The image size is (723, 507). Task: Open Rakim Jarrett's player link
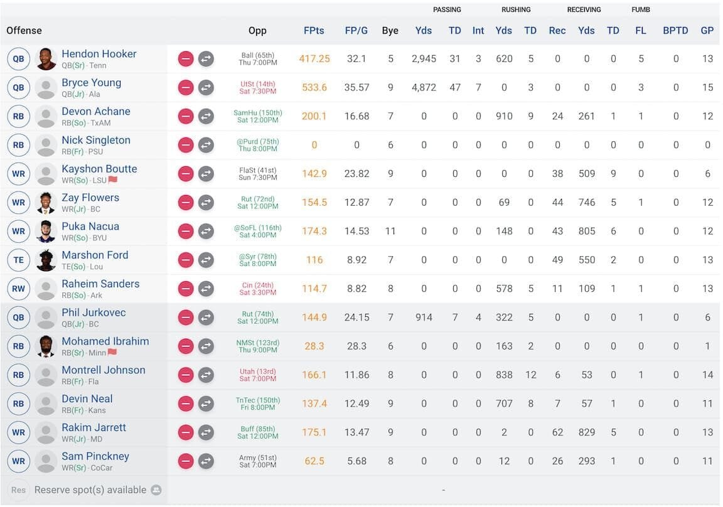(x=94, y=428)
